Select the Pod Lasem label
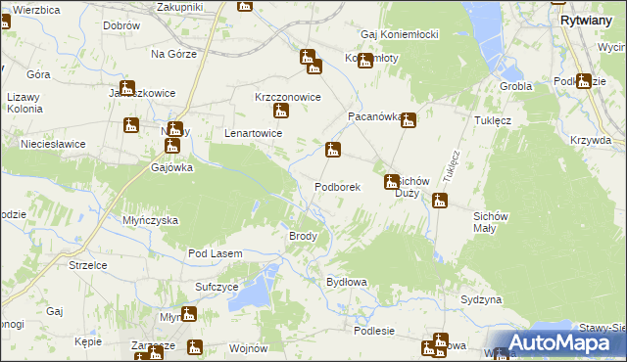Viewport: 627px width, 362px height. click(216, 253)
